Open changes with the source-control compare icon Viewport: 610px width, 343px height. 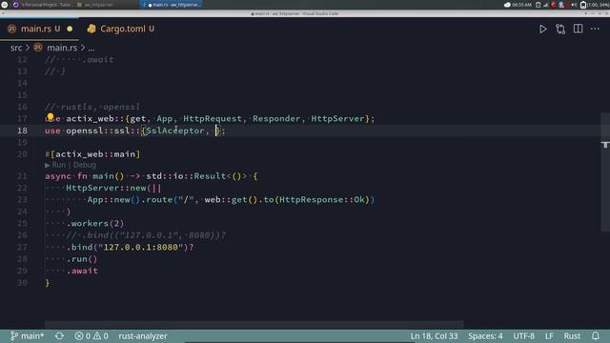[x=560, y=30]
